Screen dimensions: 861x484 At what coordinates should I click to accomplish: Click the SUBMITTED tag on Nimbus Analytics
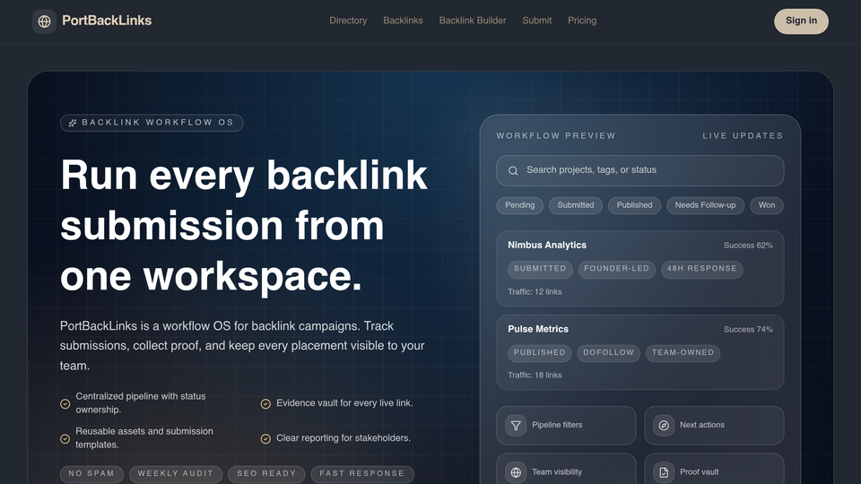tap(540, 269)
